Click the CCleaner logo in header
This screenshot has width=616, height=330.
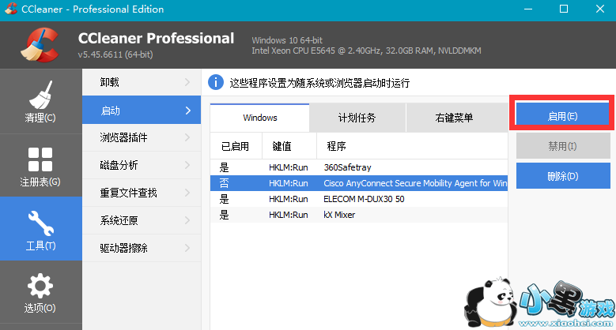[x=40, y=45]
